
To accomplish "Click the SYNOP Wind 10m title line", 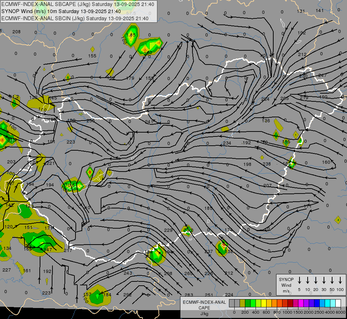I will (61, 11).
